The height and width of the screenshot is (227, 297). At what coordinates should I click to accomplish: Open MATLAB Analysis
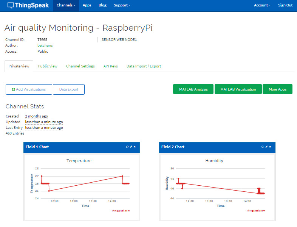coord(193,89)
